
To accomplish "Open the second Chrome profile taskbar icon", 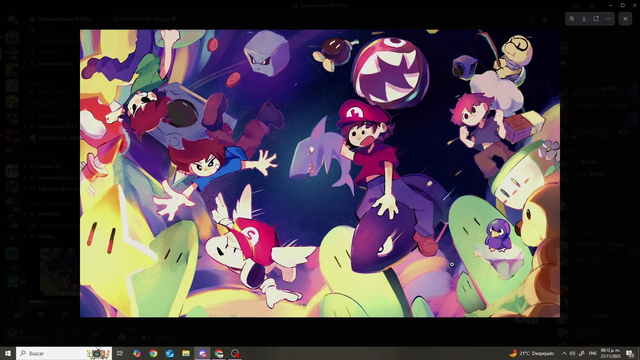I will pos(219,353).
